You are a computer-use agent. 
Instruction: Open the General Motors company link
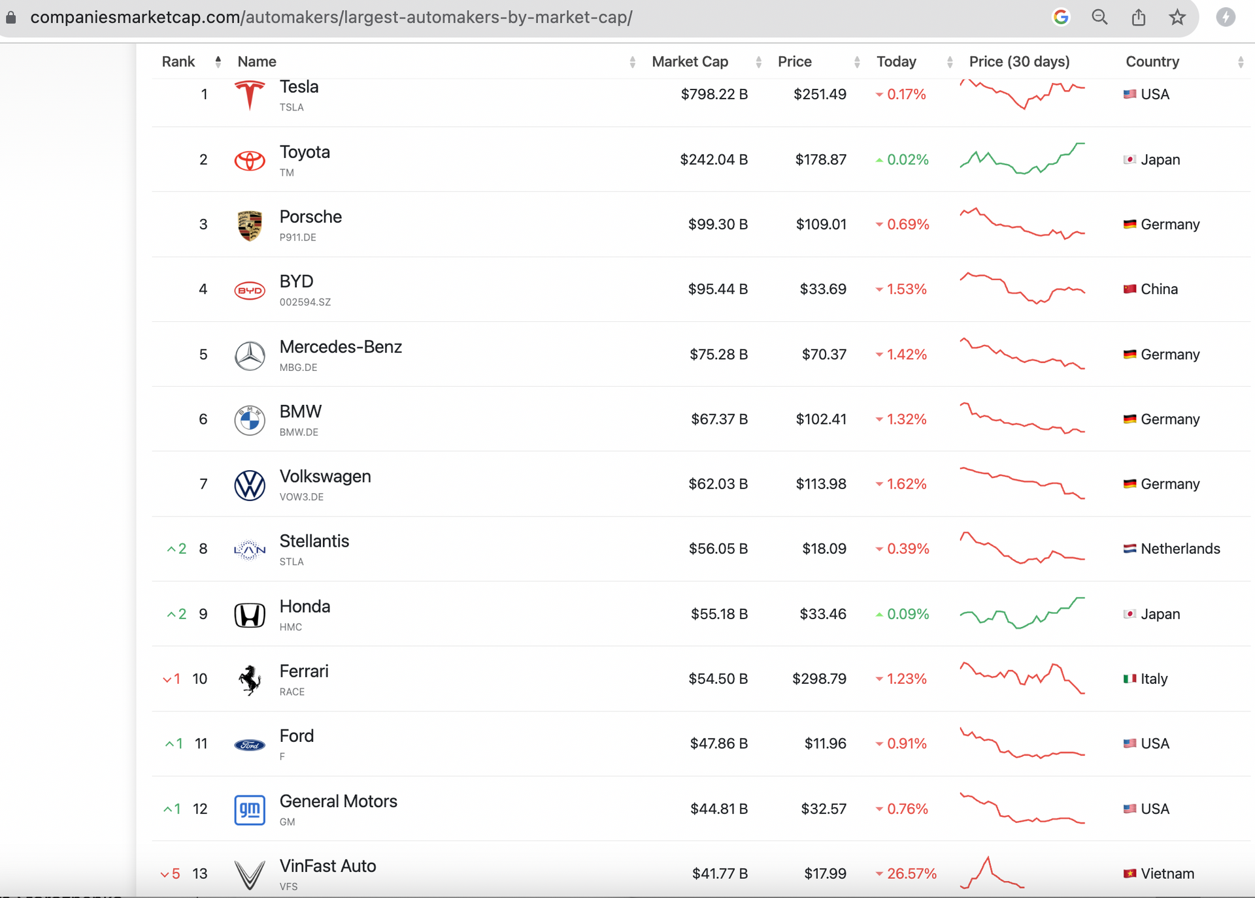click(x=338, y=801)
